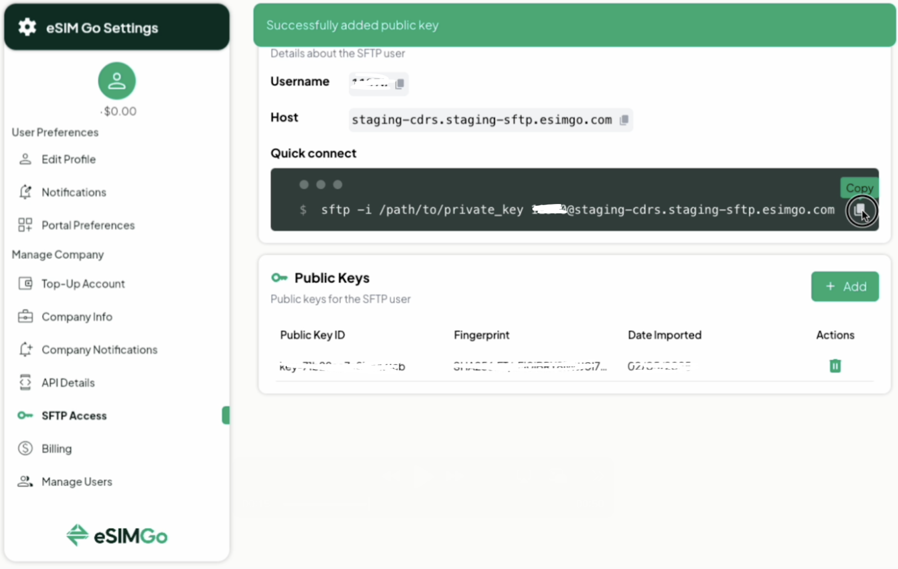Click the Public Keys section heading

coord(332,278)
